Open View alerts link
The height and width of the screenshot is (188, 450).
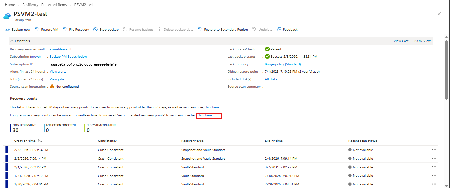coord(58,72)
